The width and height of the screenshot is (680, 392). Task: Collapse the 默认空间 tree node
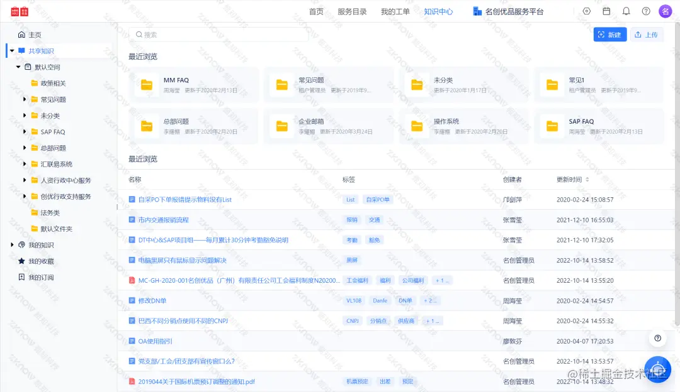pyautogui.click(x=17, y=67)
